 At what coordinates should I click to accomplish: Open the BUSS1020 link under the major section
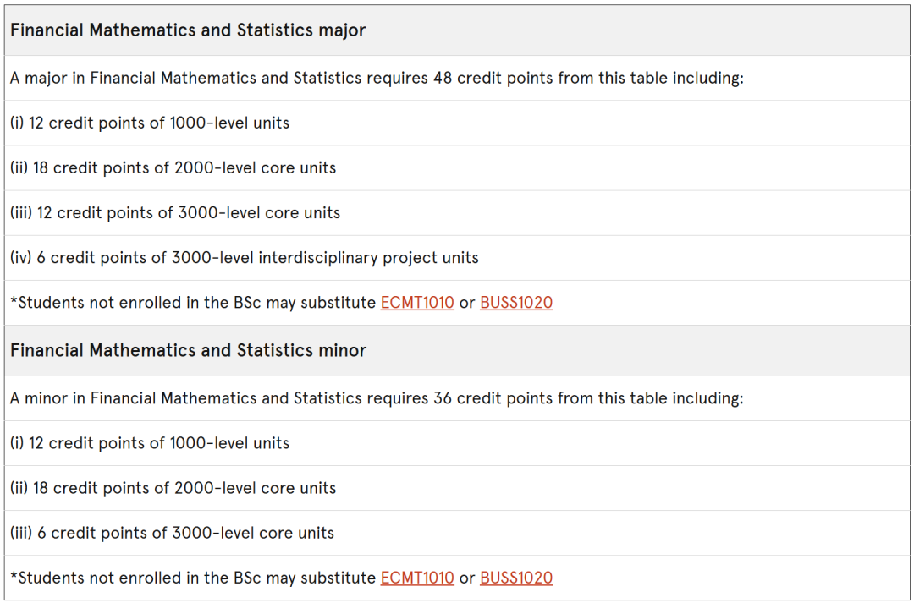tap(516, 303)
